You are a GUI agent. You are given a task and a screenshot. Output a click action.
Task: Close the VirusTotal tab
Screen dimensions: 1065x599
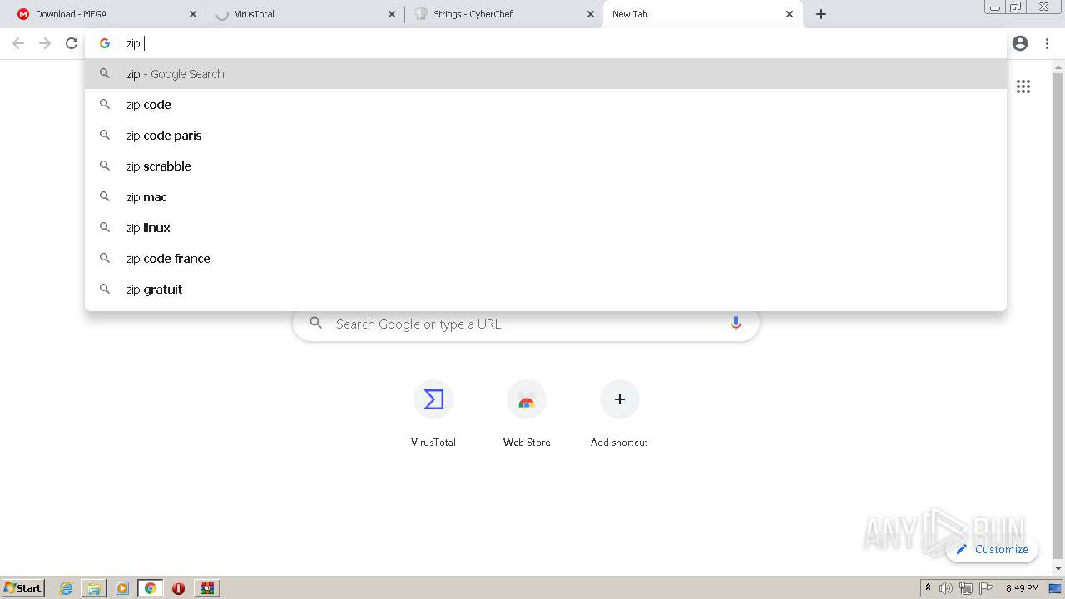[x=392, y=14]
